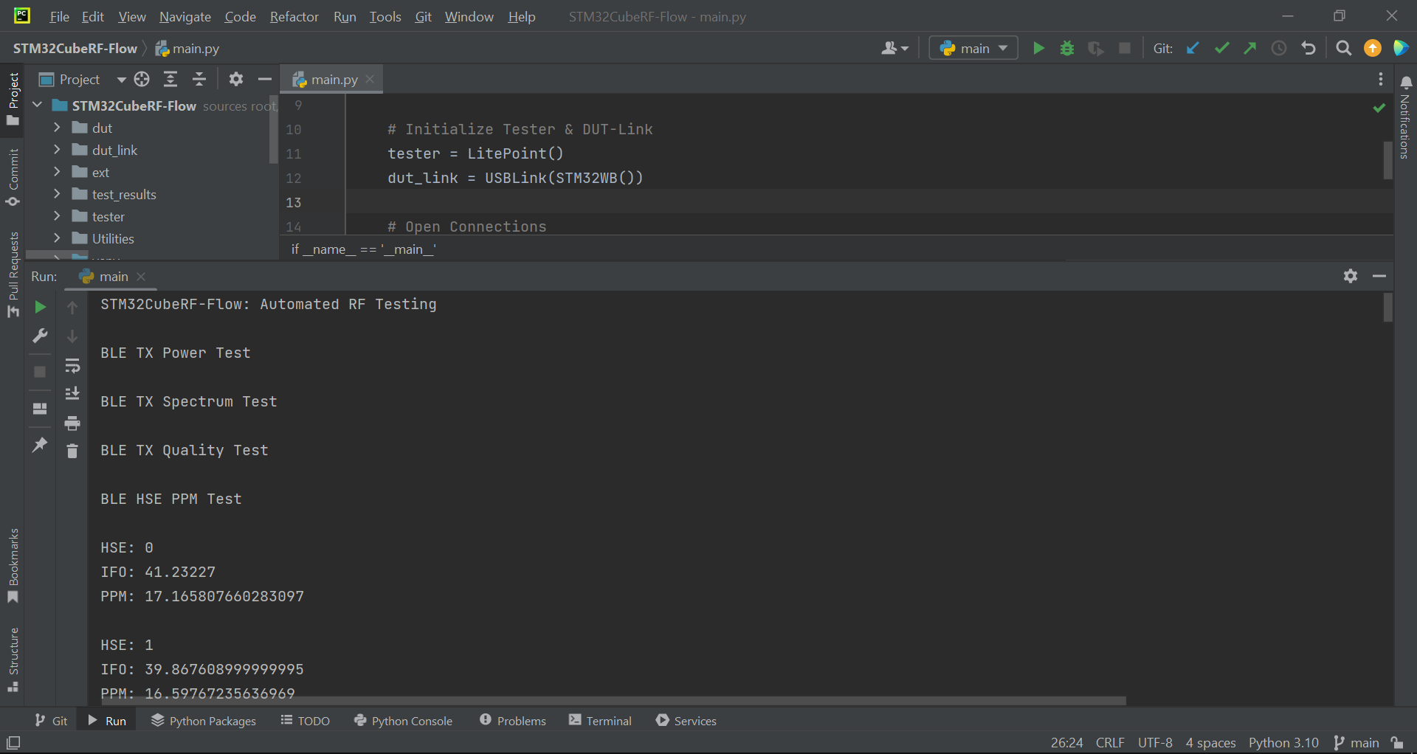The width and height of the screenshot is (1417, 754).
Task: Update project via Git blue arrow
Action: point(1193,49)
